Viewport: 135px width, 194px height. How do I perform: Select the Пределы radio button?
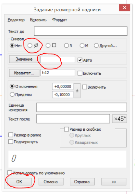(x=12, y=94)
